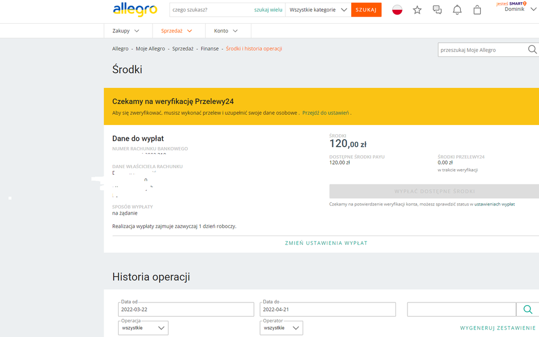
Task: Click the 'na żądanie' payout method text
Action: click(125, 213)
